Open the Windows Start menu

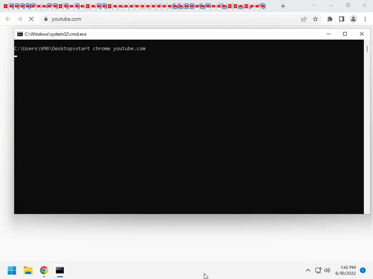[x=12, y=270]
